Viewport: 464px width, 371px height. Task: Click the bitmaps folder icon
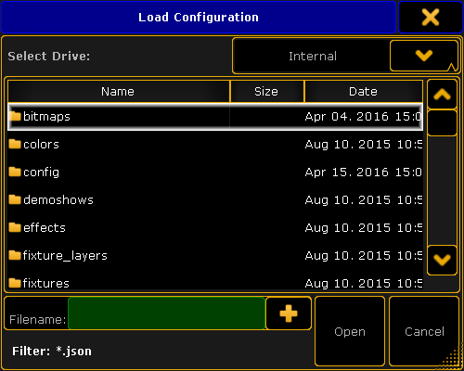coord(15,117)
